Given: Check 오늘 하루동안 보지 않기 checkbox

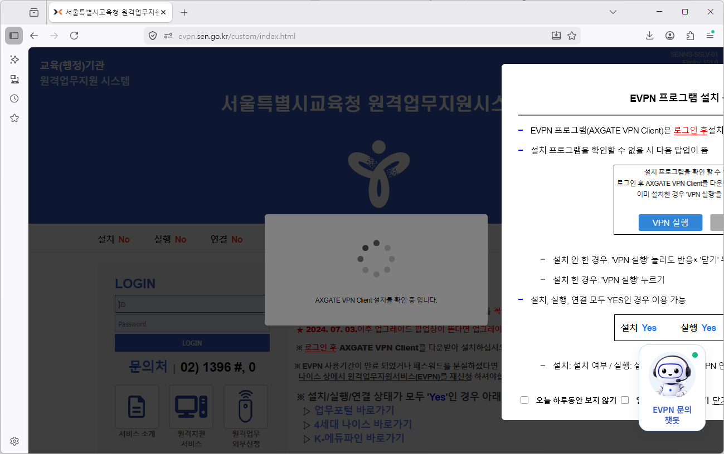Looking at the screenshot, I should (x=524, y=400).
